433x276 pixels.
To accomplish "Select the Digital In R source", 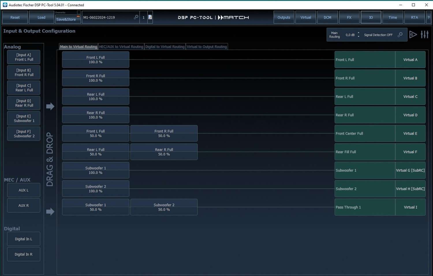I will (x=24, y=254).
